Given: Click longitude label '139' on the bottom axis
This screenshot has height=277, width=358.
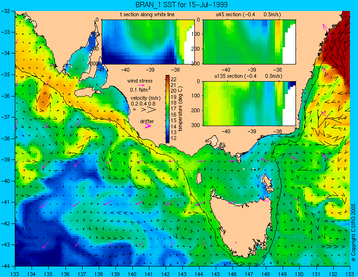Looking at the screenshot, I should pyautogui.click(x=116, y=273).
